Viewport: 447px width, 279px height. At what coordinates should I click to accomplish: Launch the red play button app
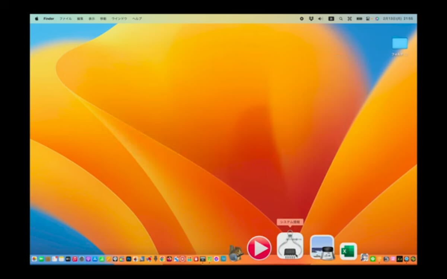point(259,248)
